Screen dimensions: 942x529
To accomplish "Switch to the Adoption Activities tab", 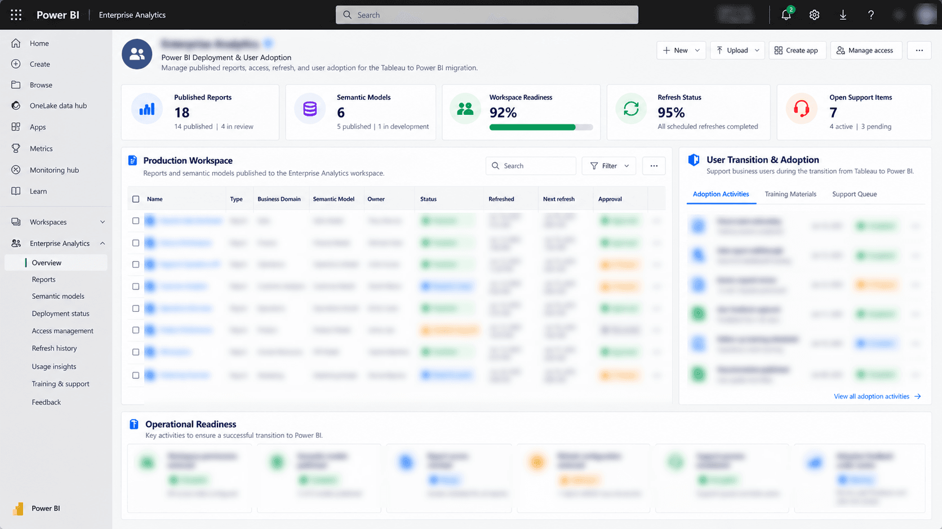I will (x=721, y=194).
